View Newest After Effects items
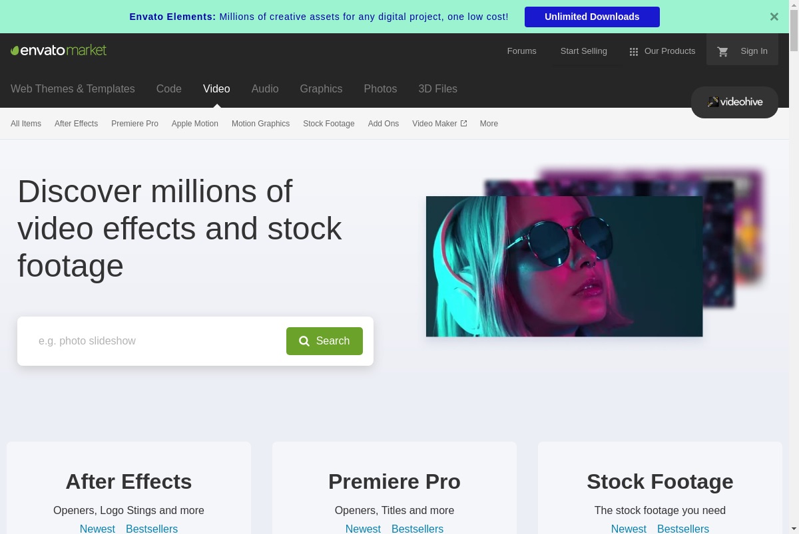This screenshot has height=534, width=799. [x=97, y=528]
